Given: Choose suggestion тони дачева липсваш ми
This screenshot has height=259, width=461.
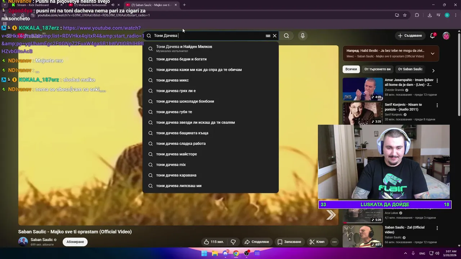Looking at the screenshot, I should tap(210, 186).
